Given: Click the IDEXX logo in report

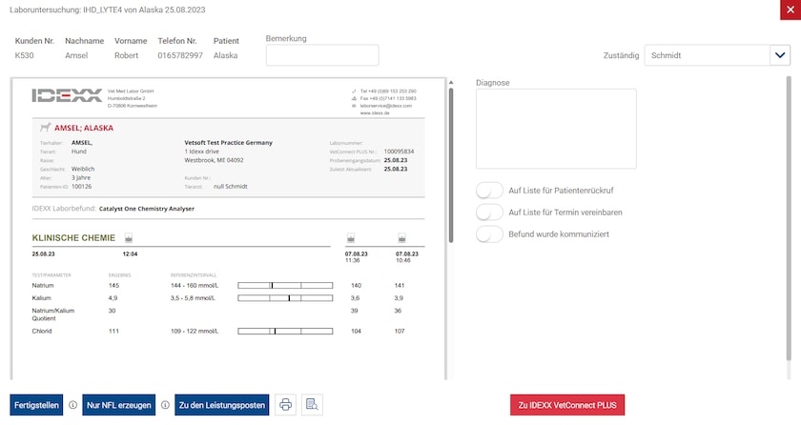Looking at the screenshot, I should pos(67,95).
